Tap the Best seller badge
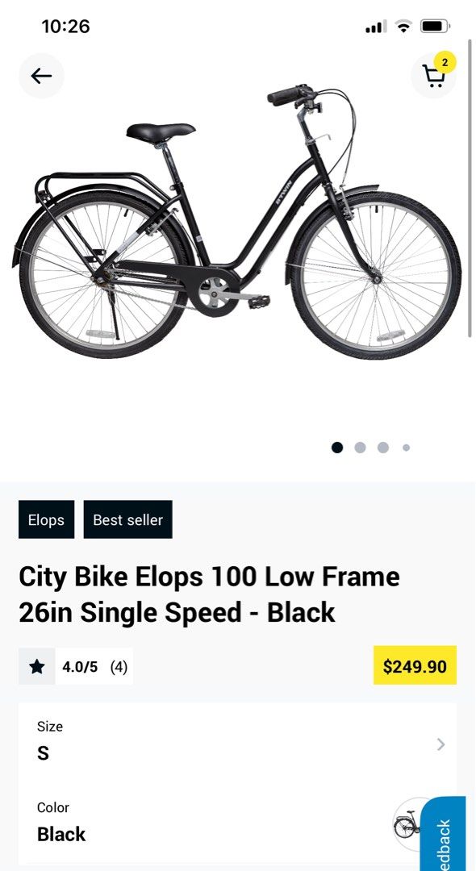The width and height of the screenshot is (476, 871). click(127, 519)
